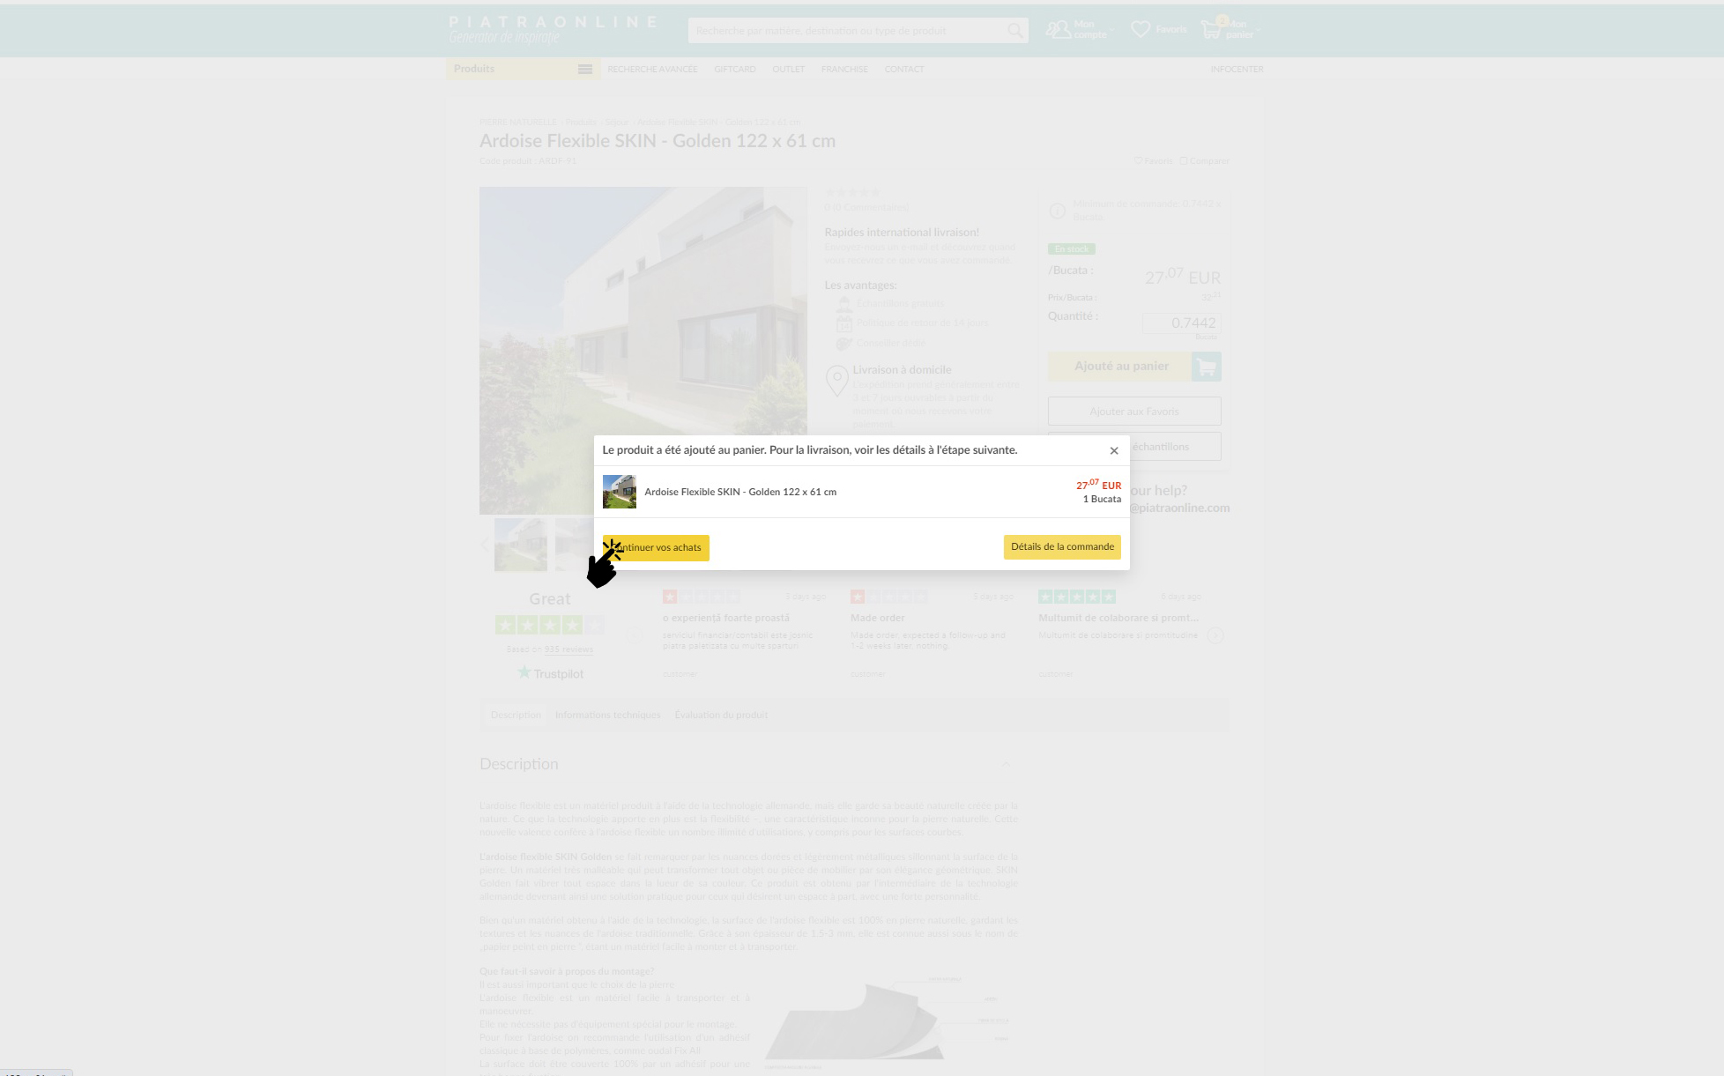Open the CONTACT menu item

coord(904,70)
